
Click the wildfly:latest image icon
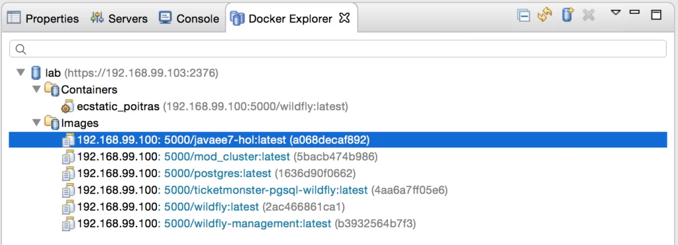(68, 207)
